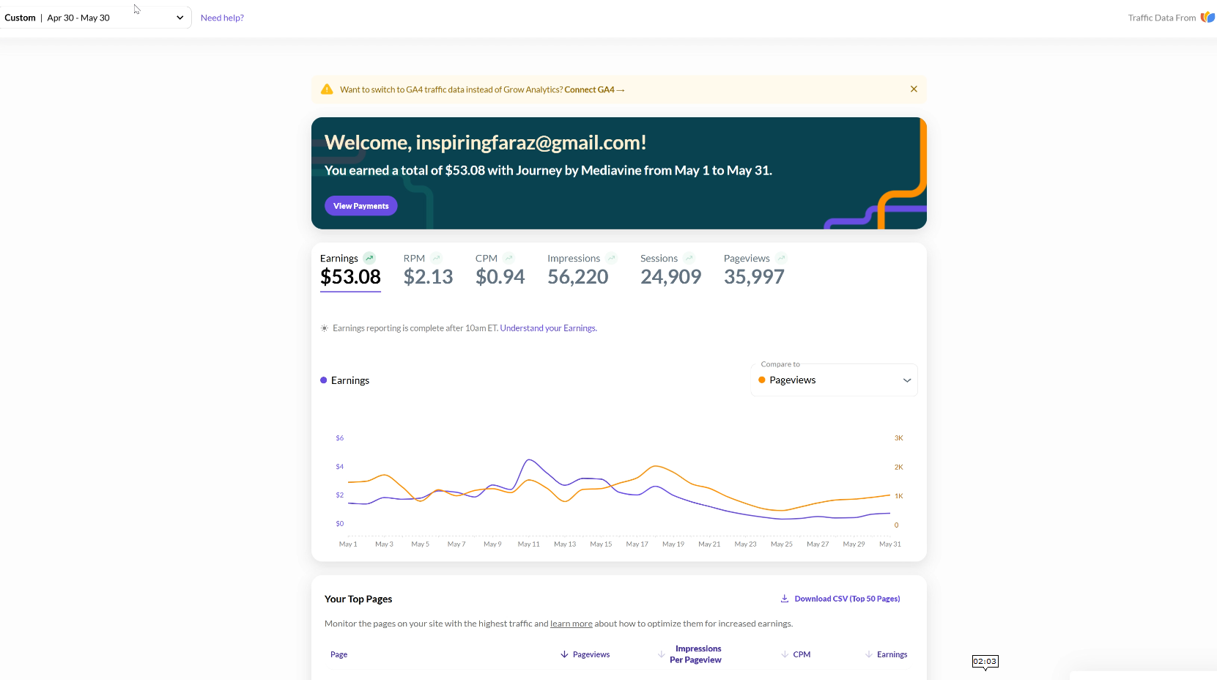1217x680 pixels.
Task: Open the learn more link in Top Pages
Action: pyautogui.click(x=571, y=624)
